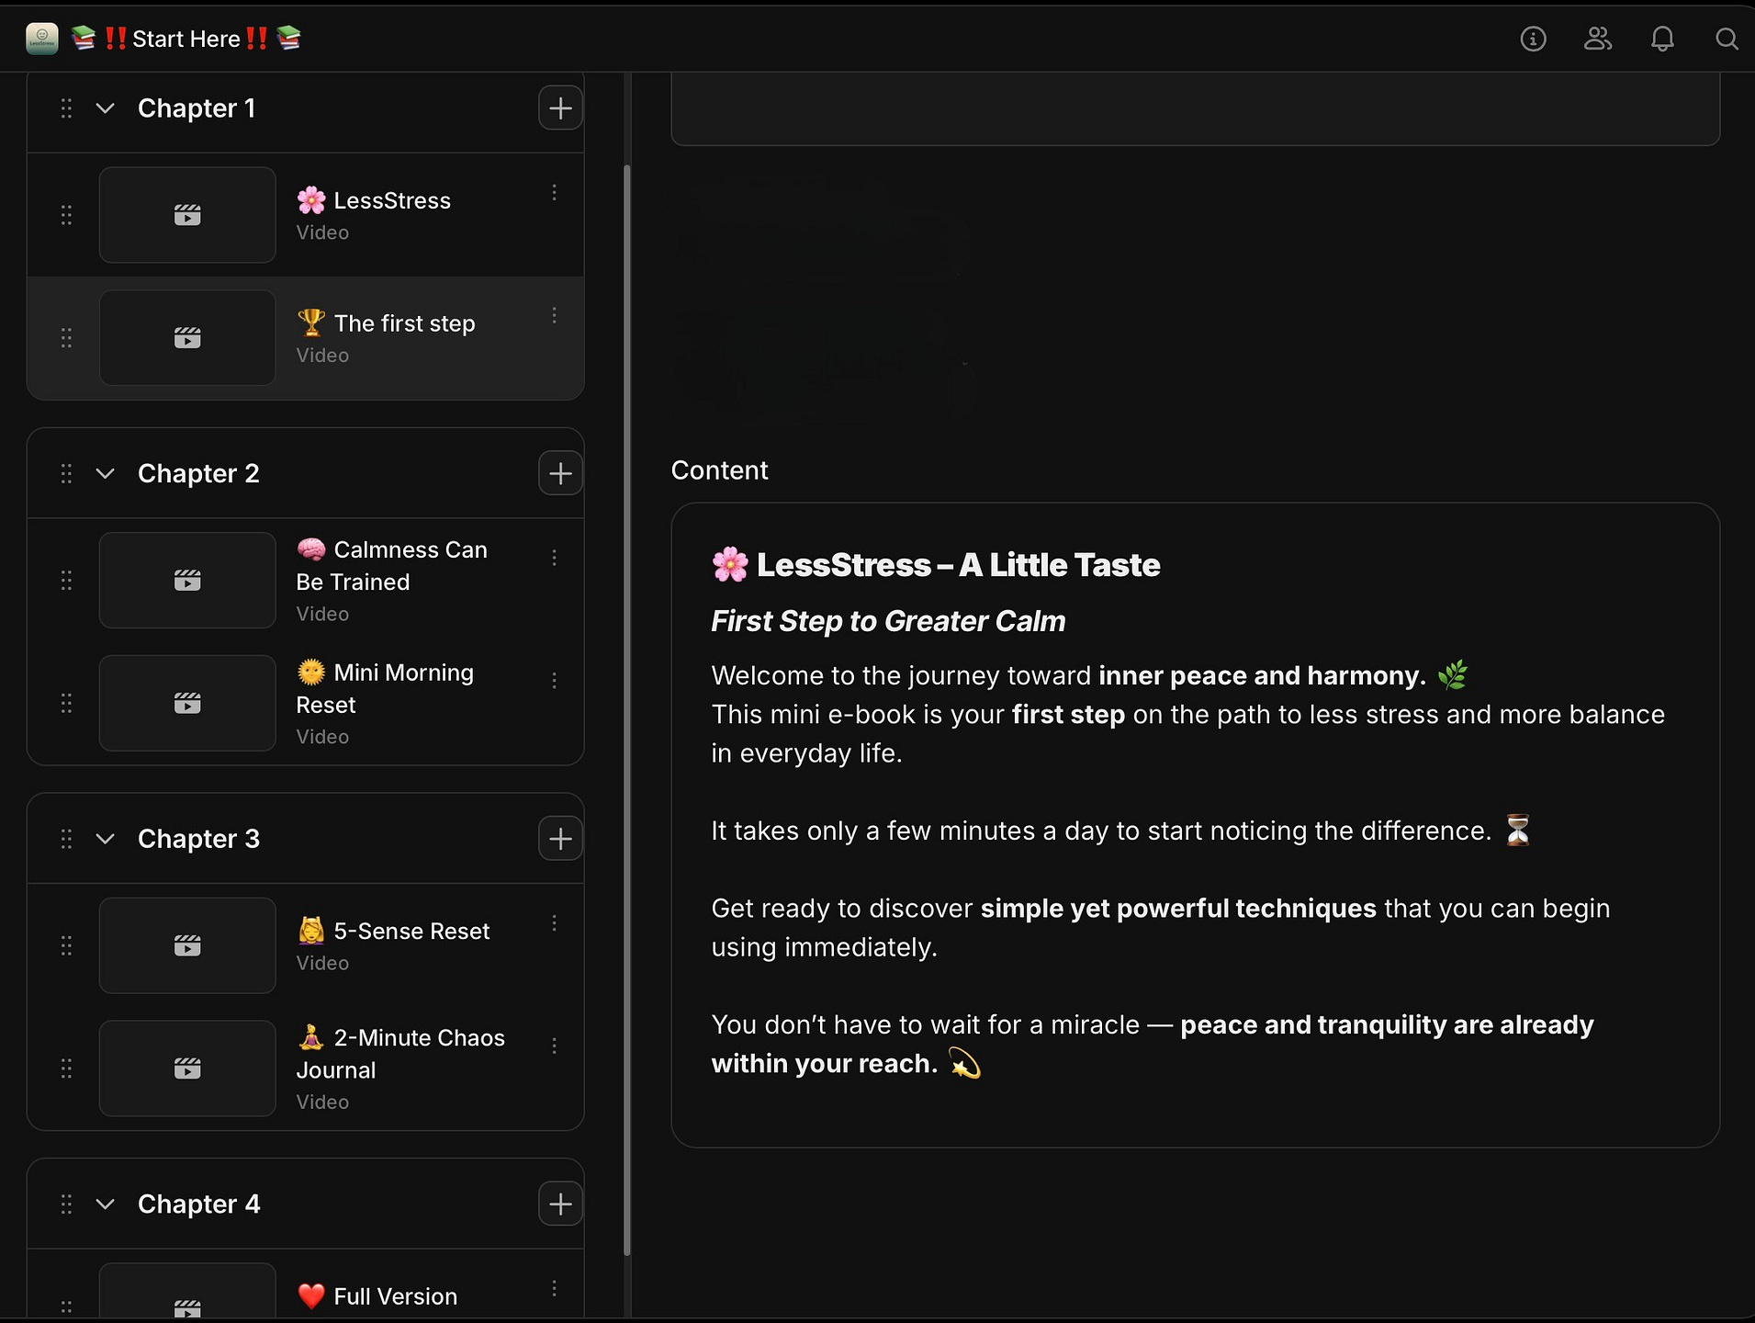Click the LessStress app logo in the header

pos(42,39)
